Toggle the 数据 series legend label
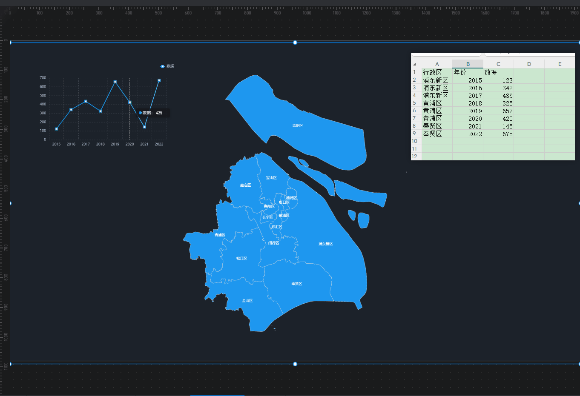Image resolution: width=580 pixels, height=396 pixels. 170,66
